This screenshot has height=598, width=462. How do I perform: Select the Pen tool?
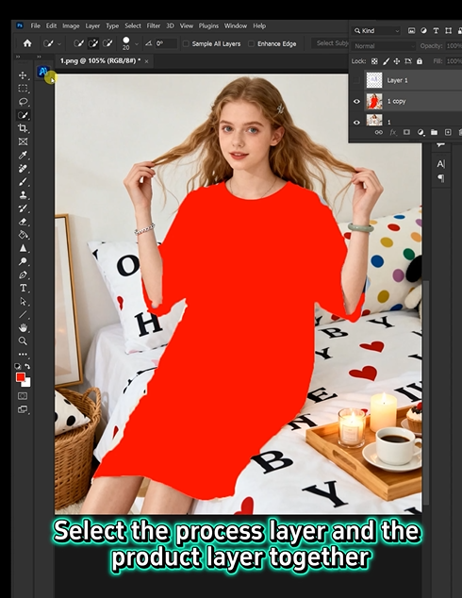23,274
